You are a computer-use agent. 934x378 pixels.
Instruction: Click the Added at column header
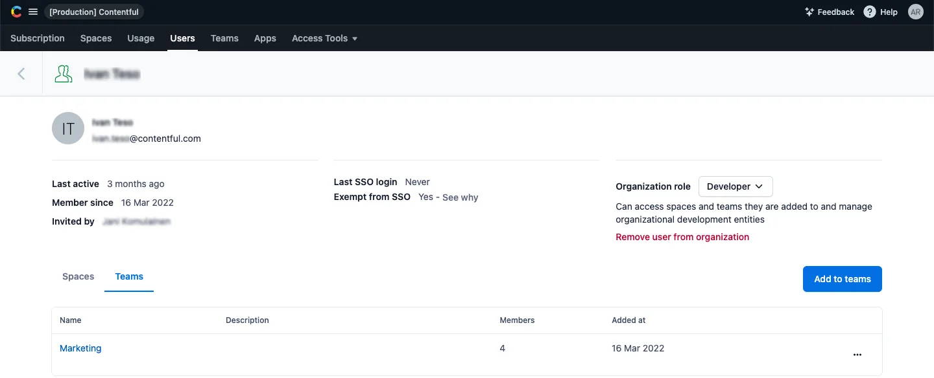[629, 320]
